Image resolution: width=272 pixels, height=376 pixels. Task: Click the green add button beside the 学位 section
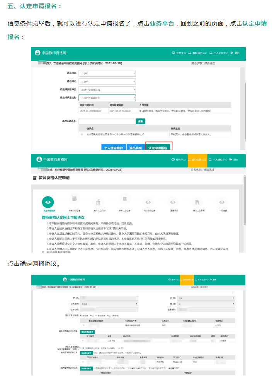[x=86, y=368]
